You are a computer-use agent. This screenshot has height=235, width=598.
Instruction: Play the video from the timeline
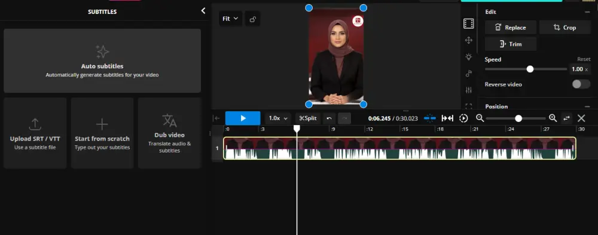pyautogui.click(x=243, y=118)
